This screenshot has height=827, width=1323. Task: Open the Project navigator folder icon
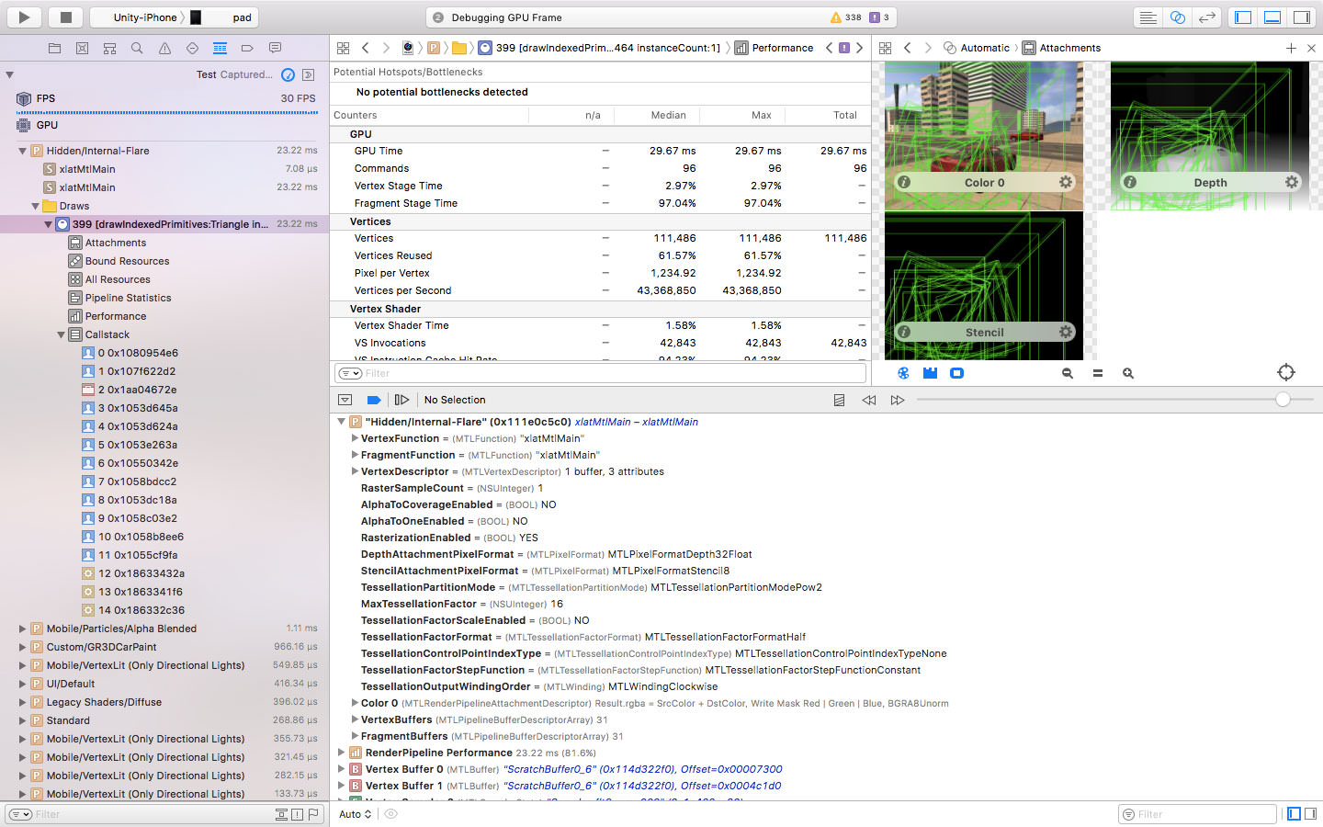pyautogui.click(x=55, y=49)
